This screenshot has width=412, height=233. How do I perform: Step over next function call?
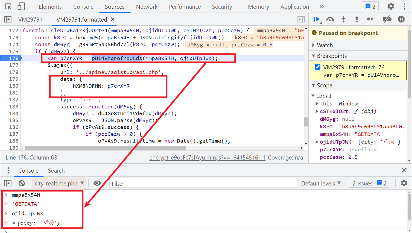click(x=330, y=19)
